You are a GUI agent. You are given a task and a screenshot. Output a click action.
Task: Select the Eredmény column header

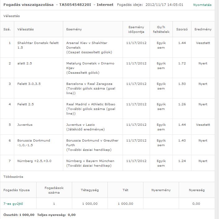(203, 29)
